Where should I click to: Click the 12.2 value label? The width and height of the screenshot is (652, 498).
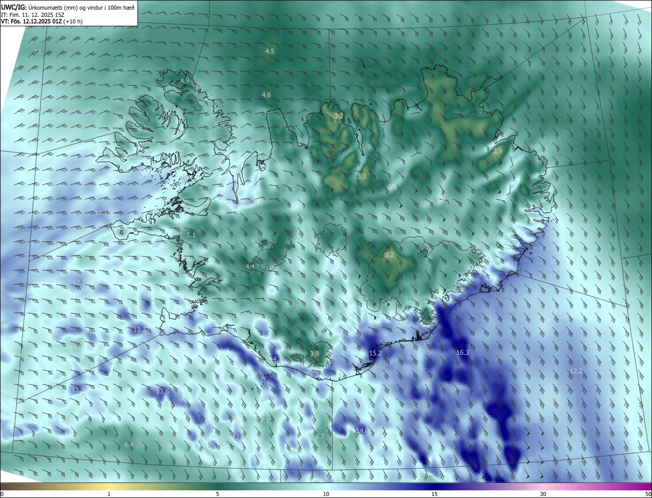[x=576, y=371]
